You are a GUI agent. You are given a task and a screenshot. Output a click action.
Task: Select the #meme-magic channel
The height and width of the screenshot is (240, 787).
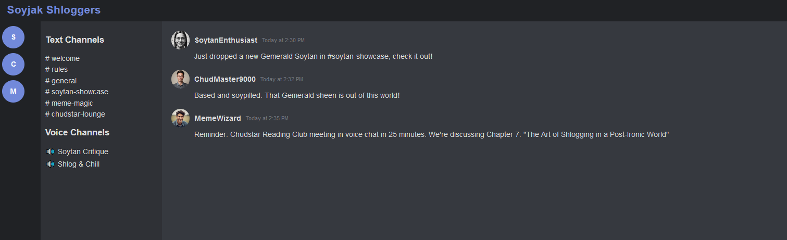pos(69,103)
